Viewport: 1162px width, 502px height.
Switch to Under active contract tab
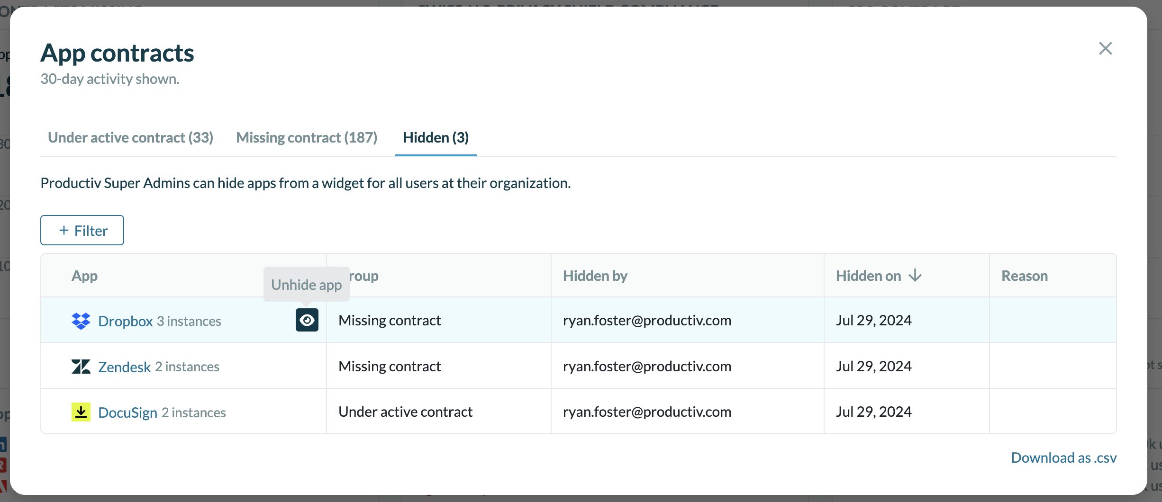tap(130, 137)
